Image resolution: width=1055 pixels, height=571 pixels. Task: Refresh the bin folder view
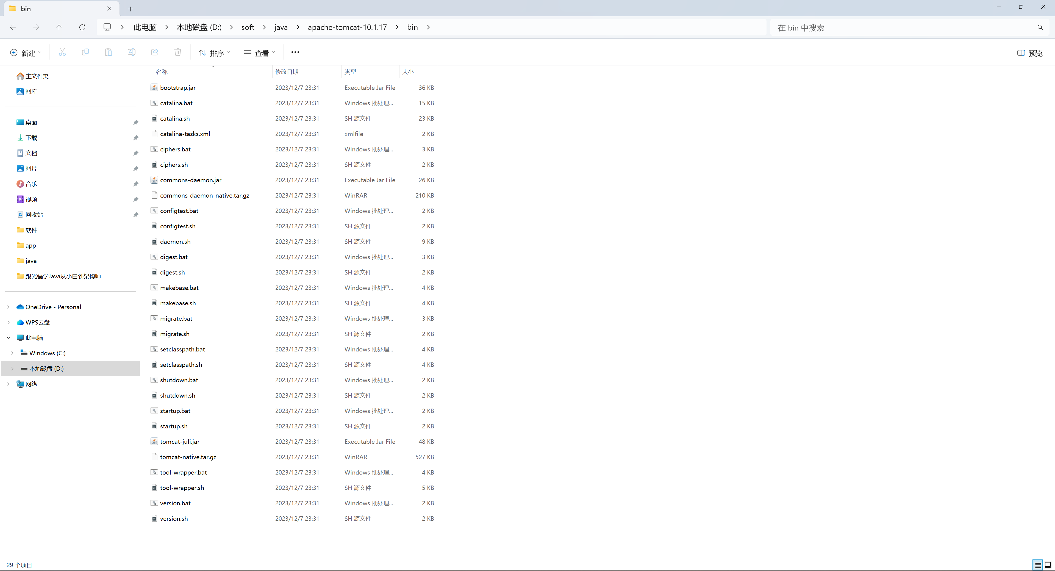82,27
